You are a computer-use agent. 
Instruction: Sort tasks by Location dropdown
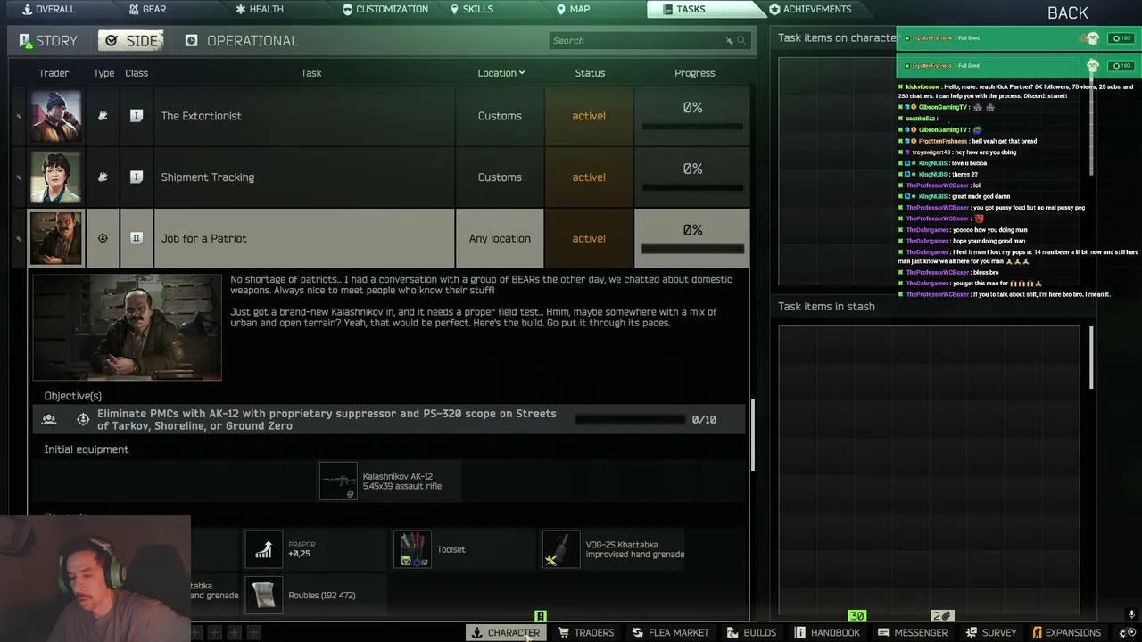tap(501, 73)
